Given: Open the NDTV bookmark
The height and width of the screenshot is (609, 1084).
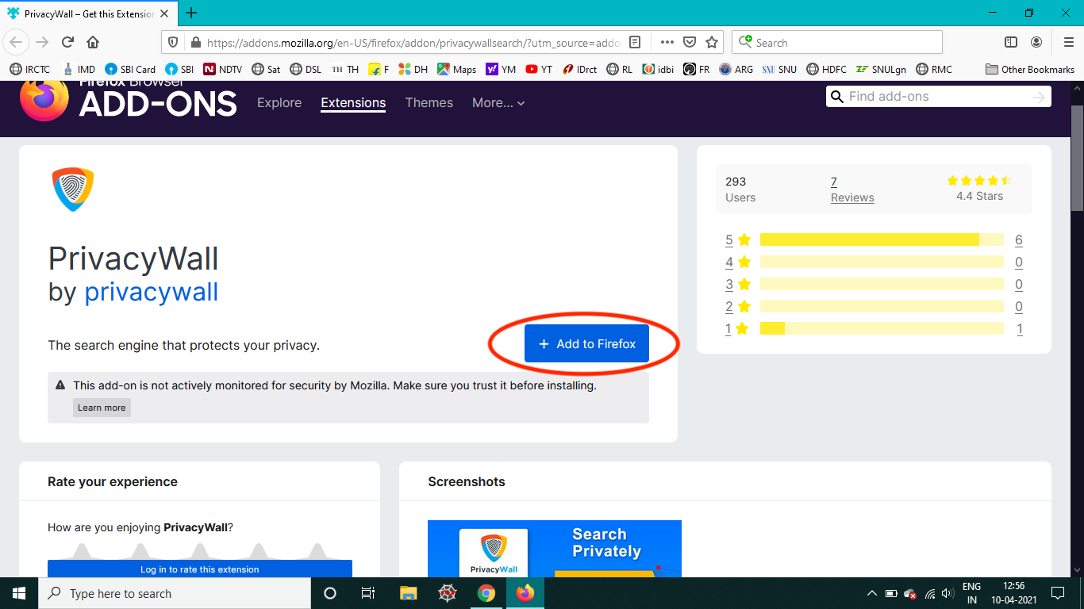Looking at the screenshot, I should (x=223, y=69).
